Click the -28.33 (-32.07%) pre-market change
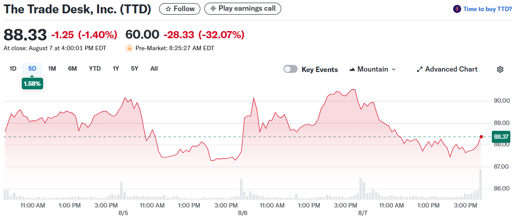Screen dimensions: 514x216 [204, 34]
